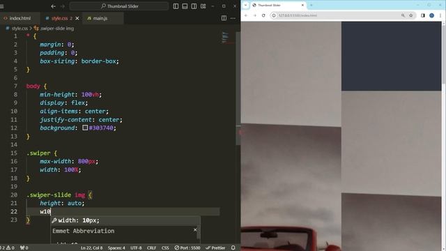Click line 20 .swiper-slide img selector
This screenshot has height=251, width=446.
click(x=56, y=195)
